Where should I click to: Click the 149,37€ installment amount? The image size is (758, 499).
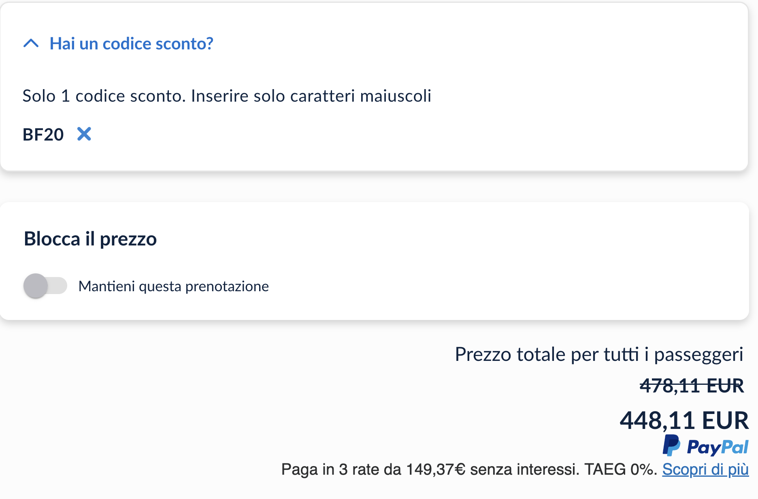436,469
